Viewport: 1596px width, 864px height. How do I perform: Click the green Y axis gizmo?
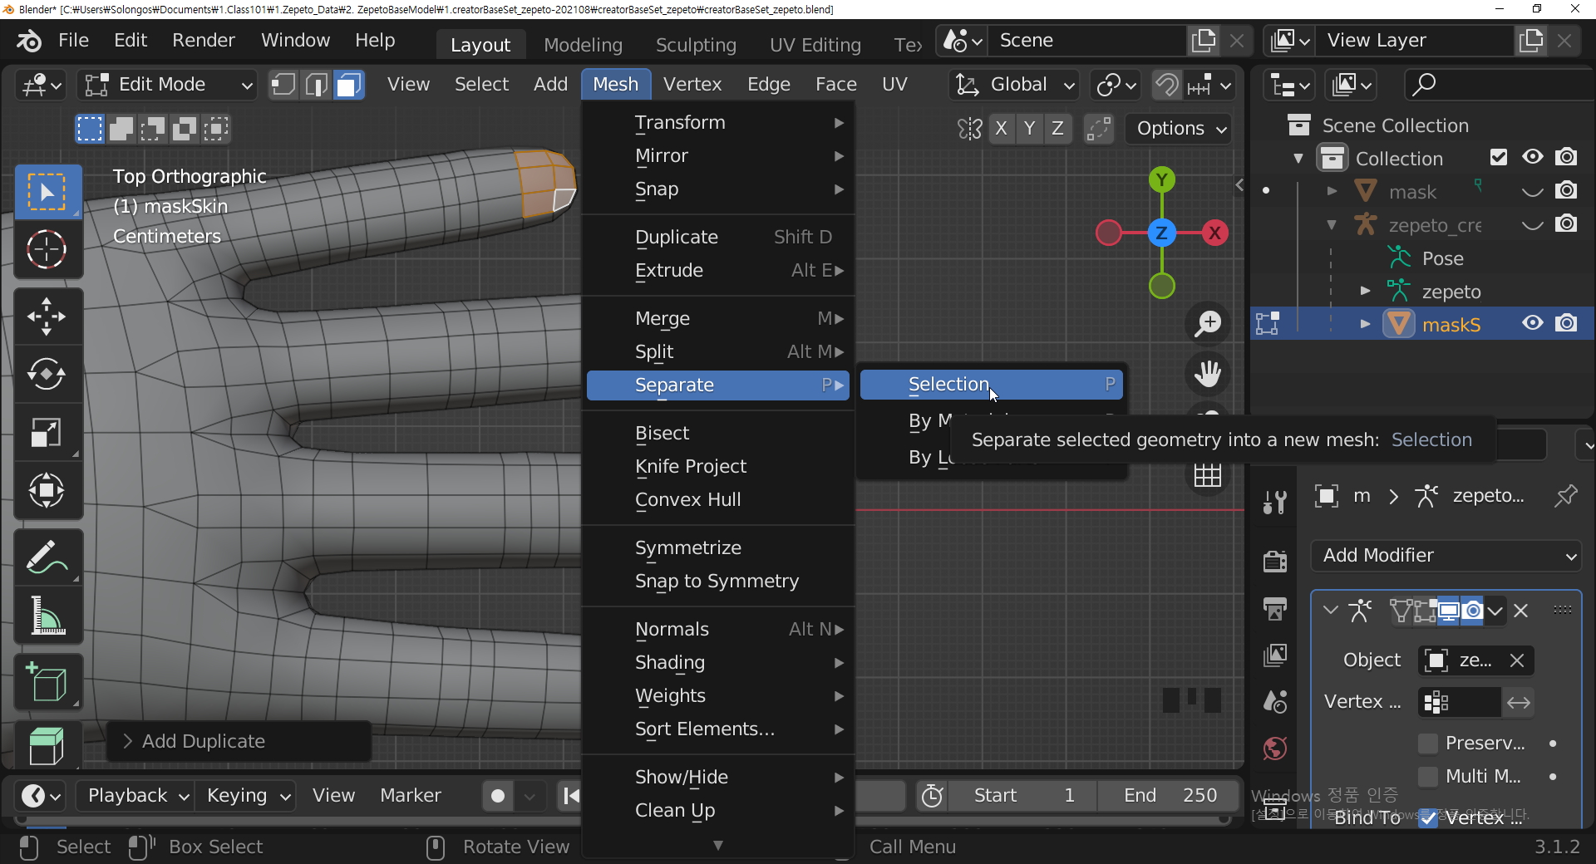point(1162,179)
